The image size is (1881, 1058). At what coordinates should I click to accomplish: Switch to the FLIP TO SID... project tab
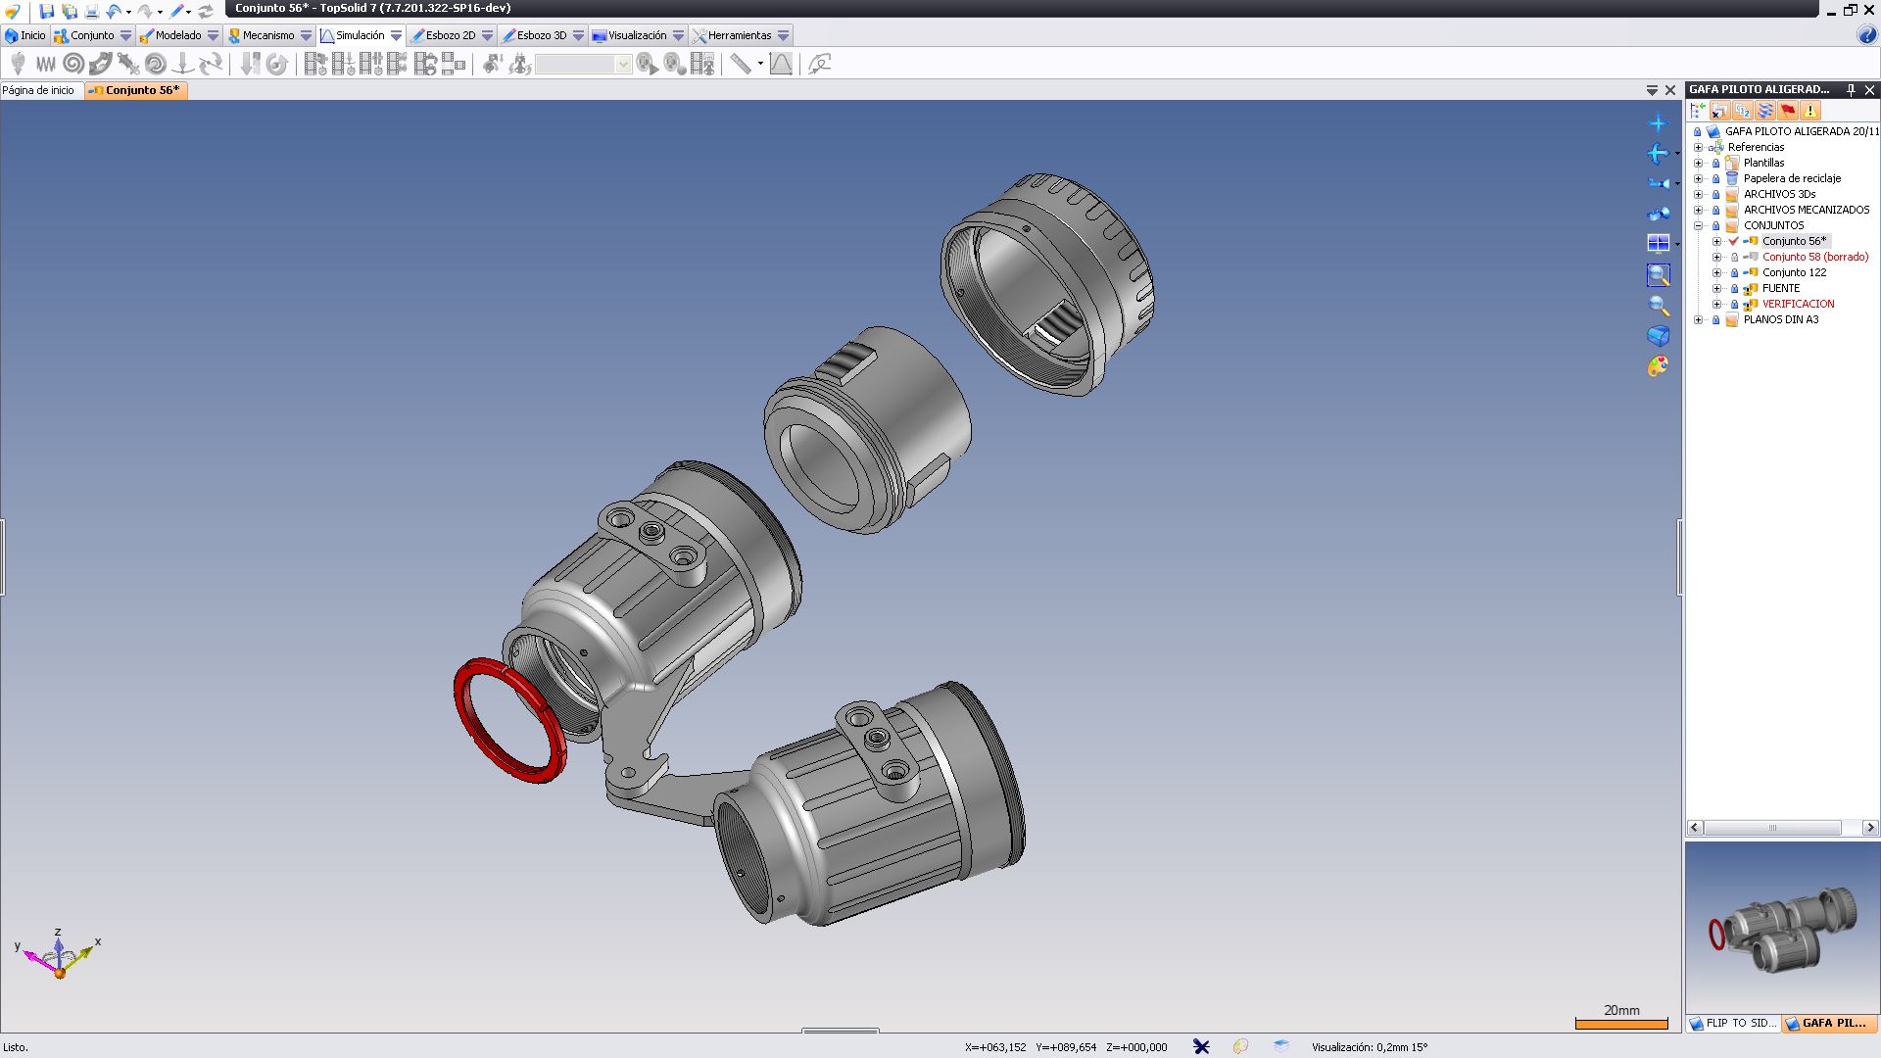pyautogui.click(x=1734, y=1023)
